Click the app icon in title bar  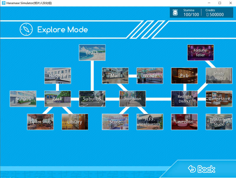(3, 3)
